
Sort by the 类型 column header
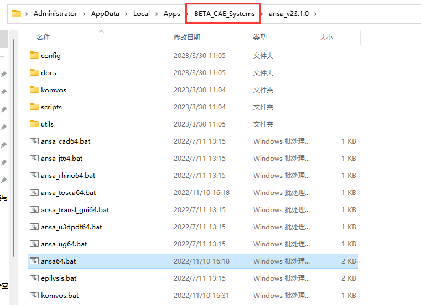(x=260, y=37)
